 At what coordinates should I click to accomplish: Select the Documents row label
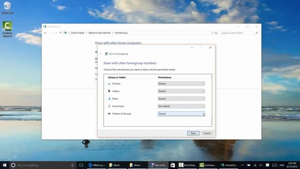point(118,106)
